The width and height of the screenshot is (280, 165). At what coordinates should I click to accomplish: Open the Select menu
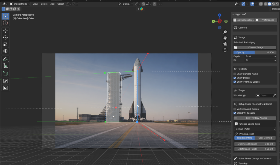[x=44, y=4]
